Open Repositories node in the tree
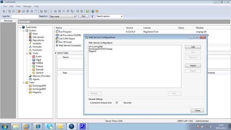This screenshot has width=231, height=130. 38,40
